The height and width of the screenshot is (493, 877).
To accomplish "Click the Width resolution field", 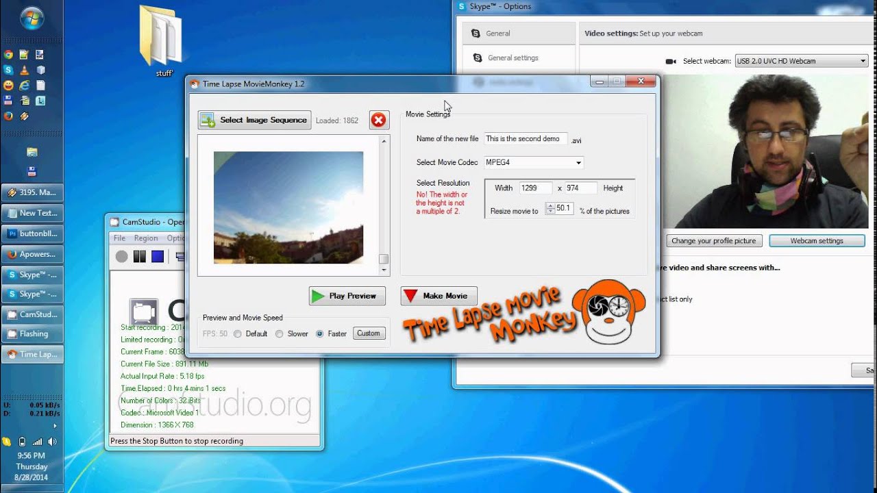I will 535,188.
